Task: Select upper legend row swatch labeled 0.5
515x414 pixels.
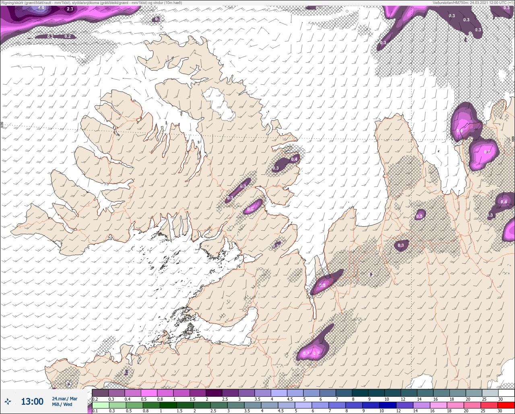Action: click(149, 393)
